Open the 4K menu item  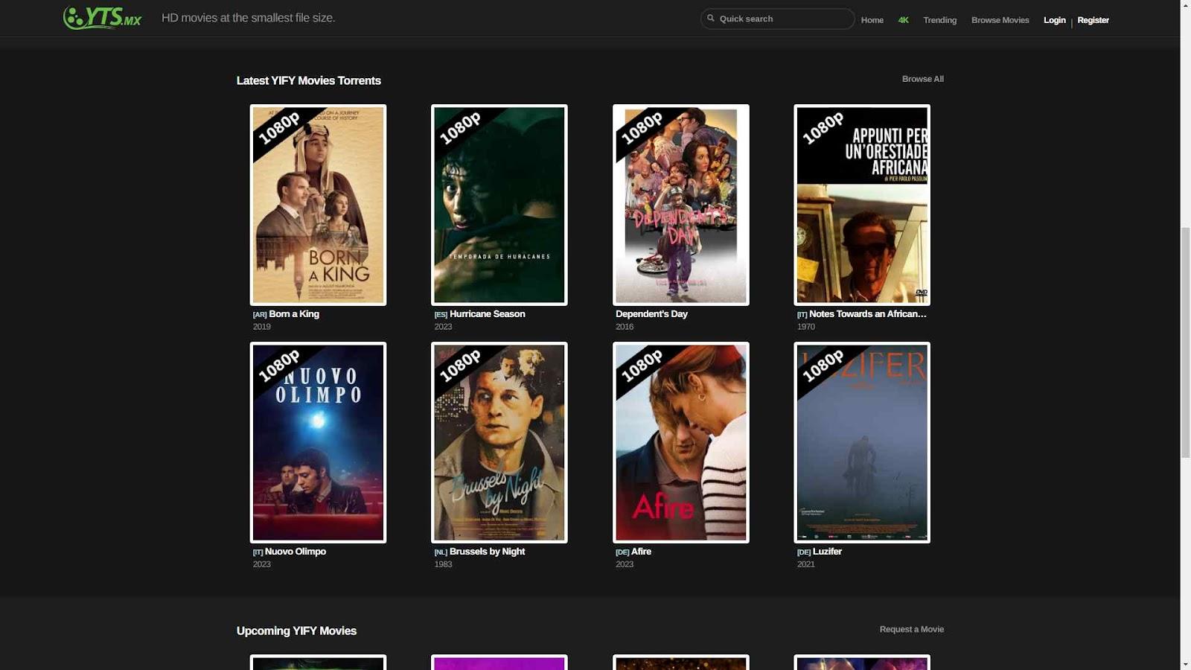(x=903, y=20)
